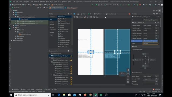Click the red Stop button in the main toolbar
Viewport: 172px width, 97px height.
[x=140, y=5]
